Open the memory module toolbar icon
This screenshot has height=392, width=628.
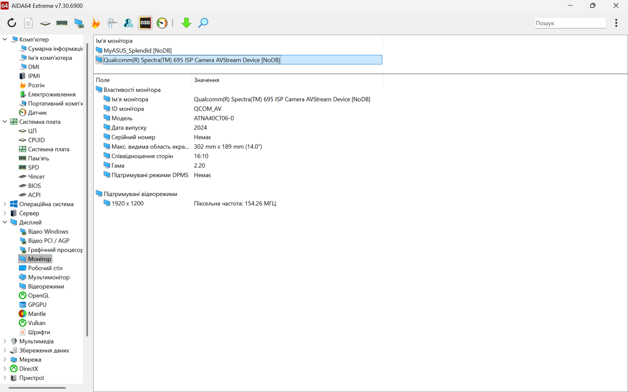[62, 23]
